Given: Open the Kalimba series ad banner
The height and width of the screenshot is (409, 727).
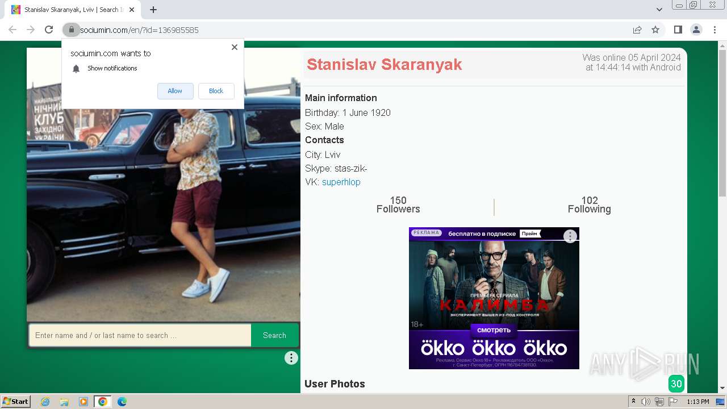Looking at the screenshot, I should click(494, 298).
